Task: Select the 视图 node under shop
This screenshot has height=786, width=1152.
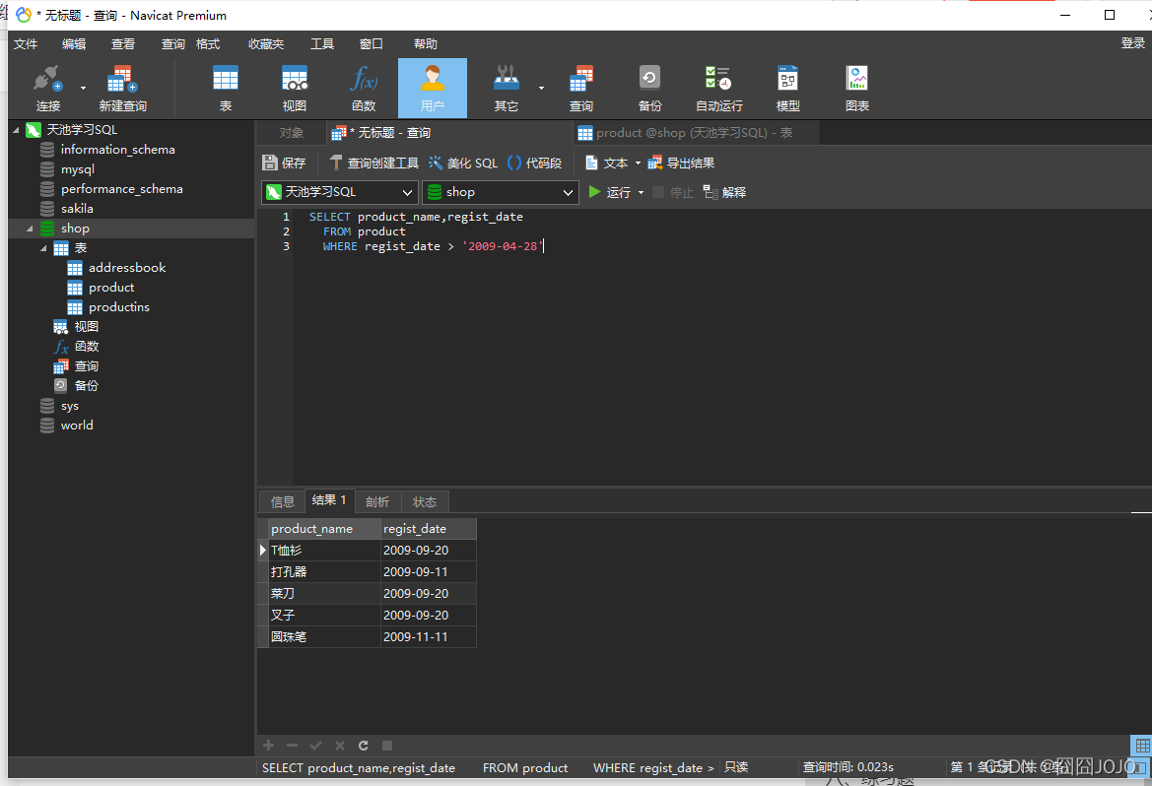Action: 86,327
